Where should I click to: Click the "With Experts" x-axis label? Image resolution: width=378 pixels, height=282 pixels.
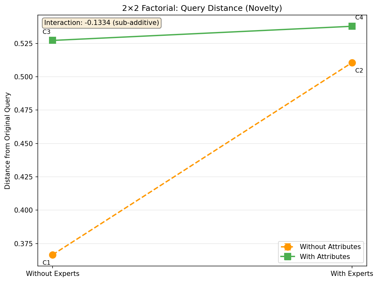click(x=352, y=274)
